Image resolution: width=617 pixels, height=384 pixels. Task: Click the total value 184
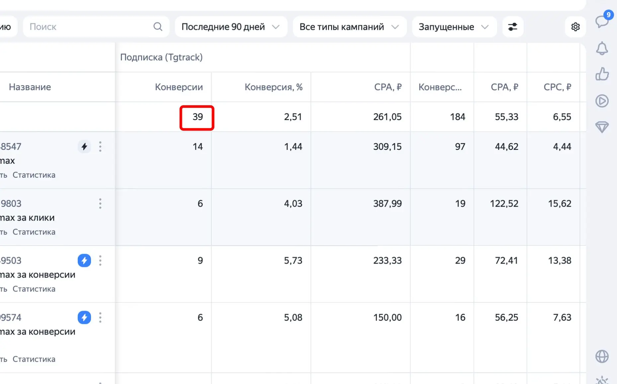[458, 117]
